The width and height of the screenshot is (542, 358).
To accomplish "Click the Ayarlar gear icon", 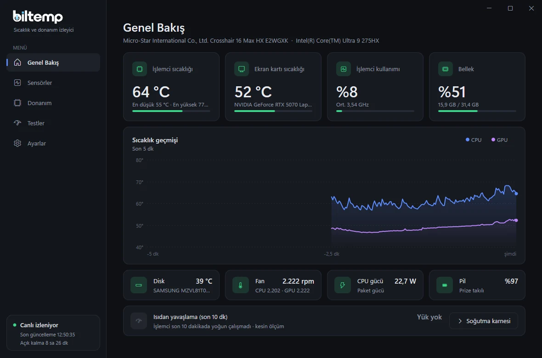I will (17, 143).
